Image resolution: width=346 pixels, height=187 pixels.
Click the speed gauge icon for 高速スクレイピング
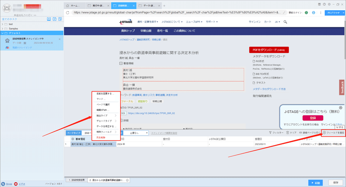7,48
